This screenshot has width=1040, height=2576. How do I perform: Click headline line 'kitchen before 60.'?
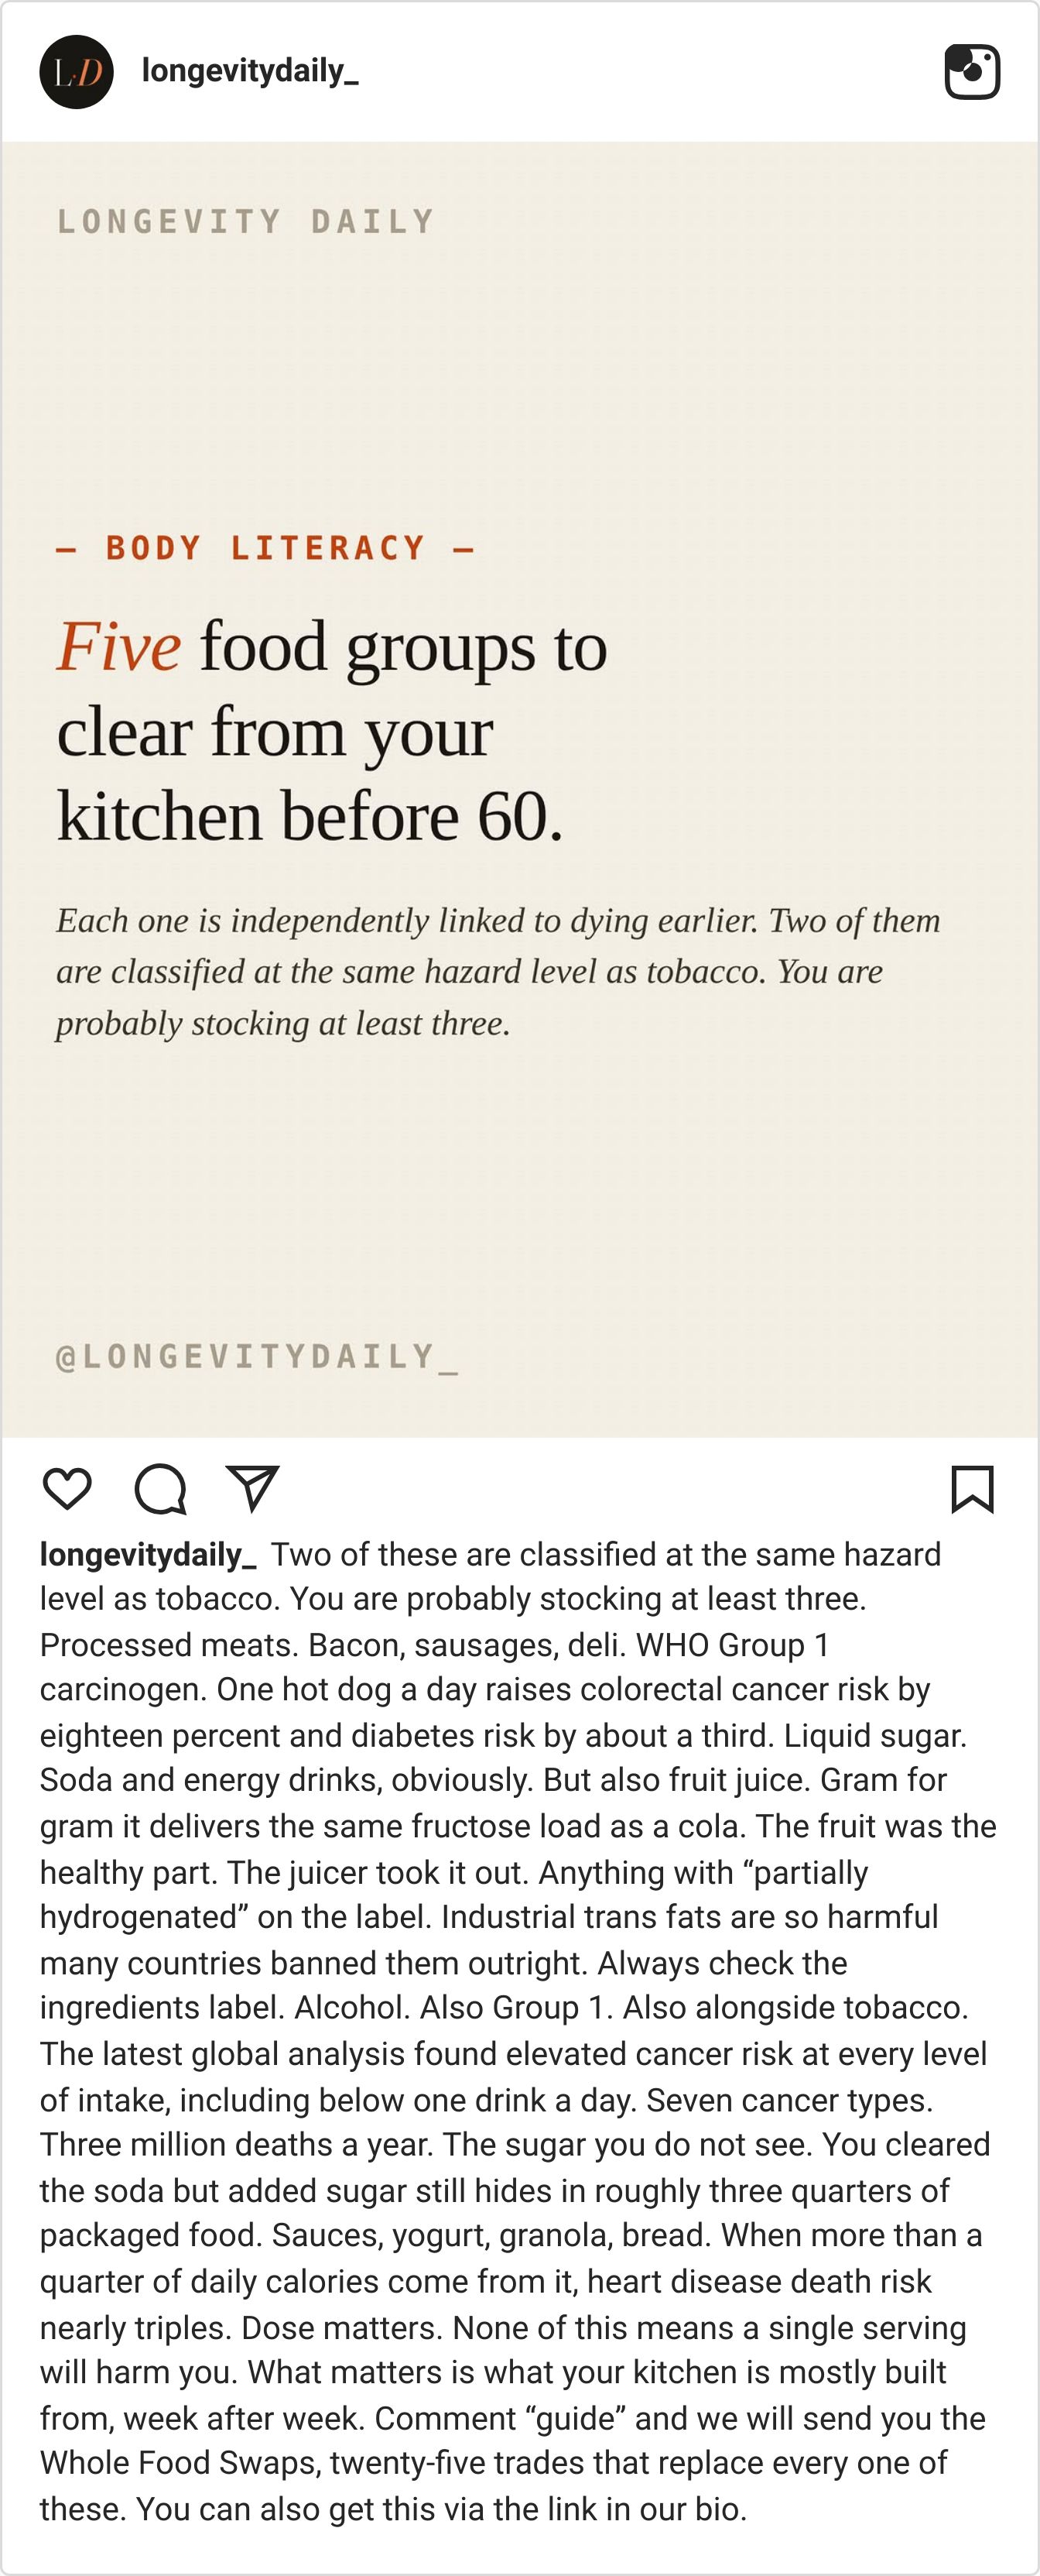(310, 816)
